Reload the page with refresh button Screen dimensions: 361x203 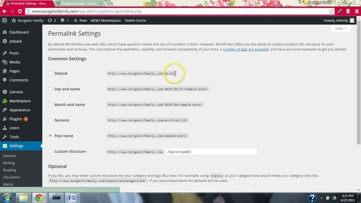click(20, 11)
